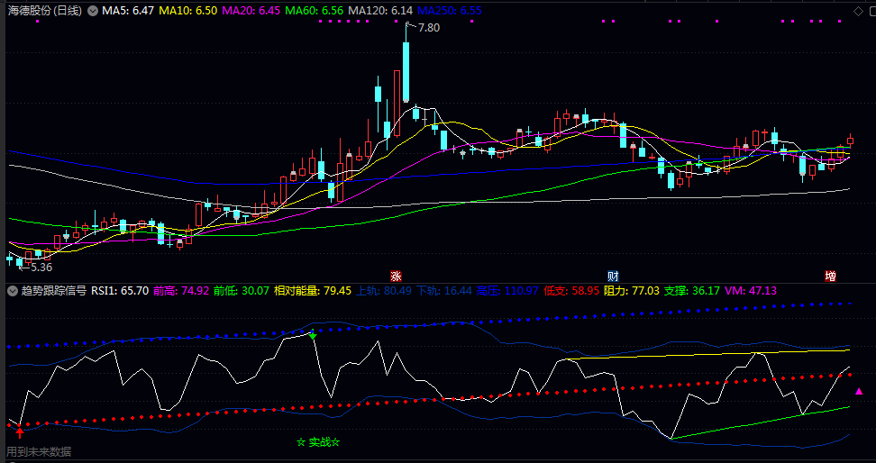Click the 海德股份 (日线) chart title

42,11
